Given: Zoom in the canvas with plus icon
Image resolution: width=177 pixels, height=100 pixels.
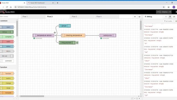Looking at the screenshot, I should click(139, 99).
